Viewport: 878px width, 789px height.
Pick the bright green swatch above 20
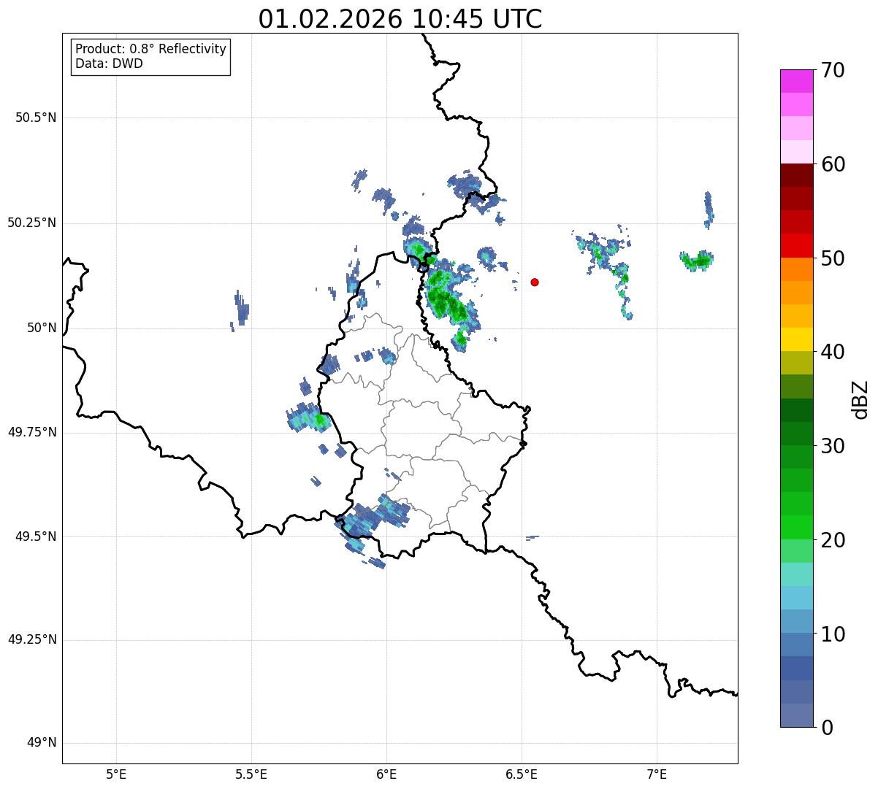point(796,527)
